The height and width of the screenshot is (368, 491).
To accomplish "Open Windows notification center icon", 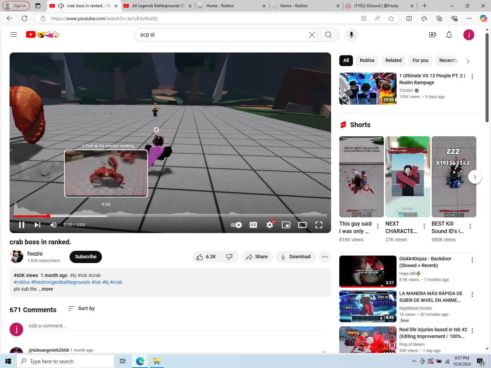I will [480, 362].
